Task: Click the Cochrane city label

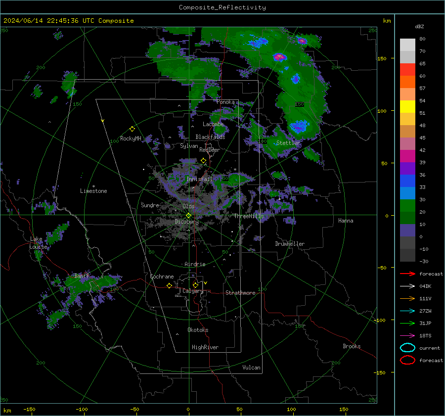Action: coord(162,277)
